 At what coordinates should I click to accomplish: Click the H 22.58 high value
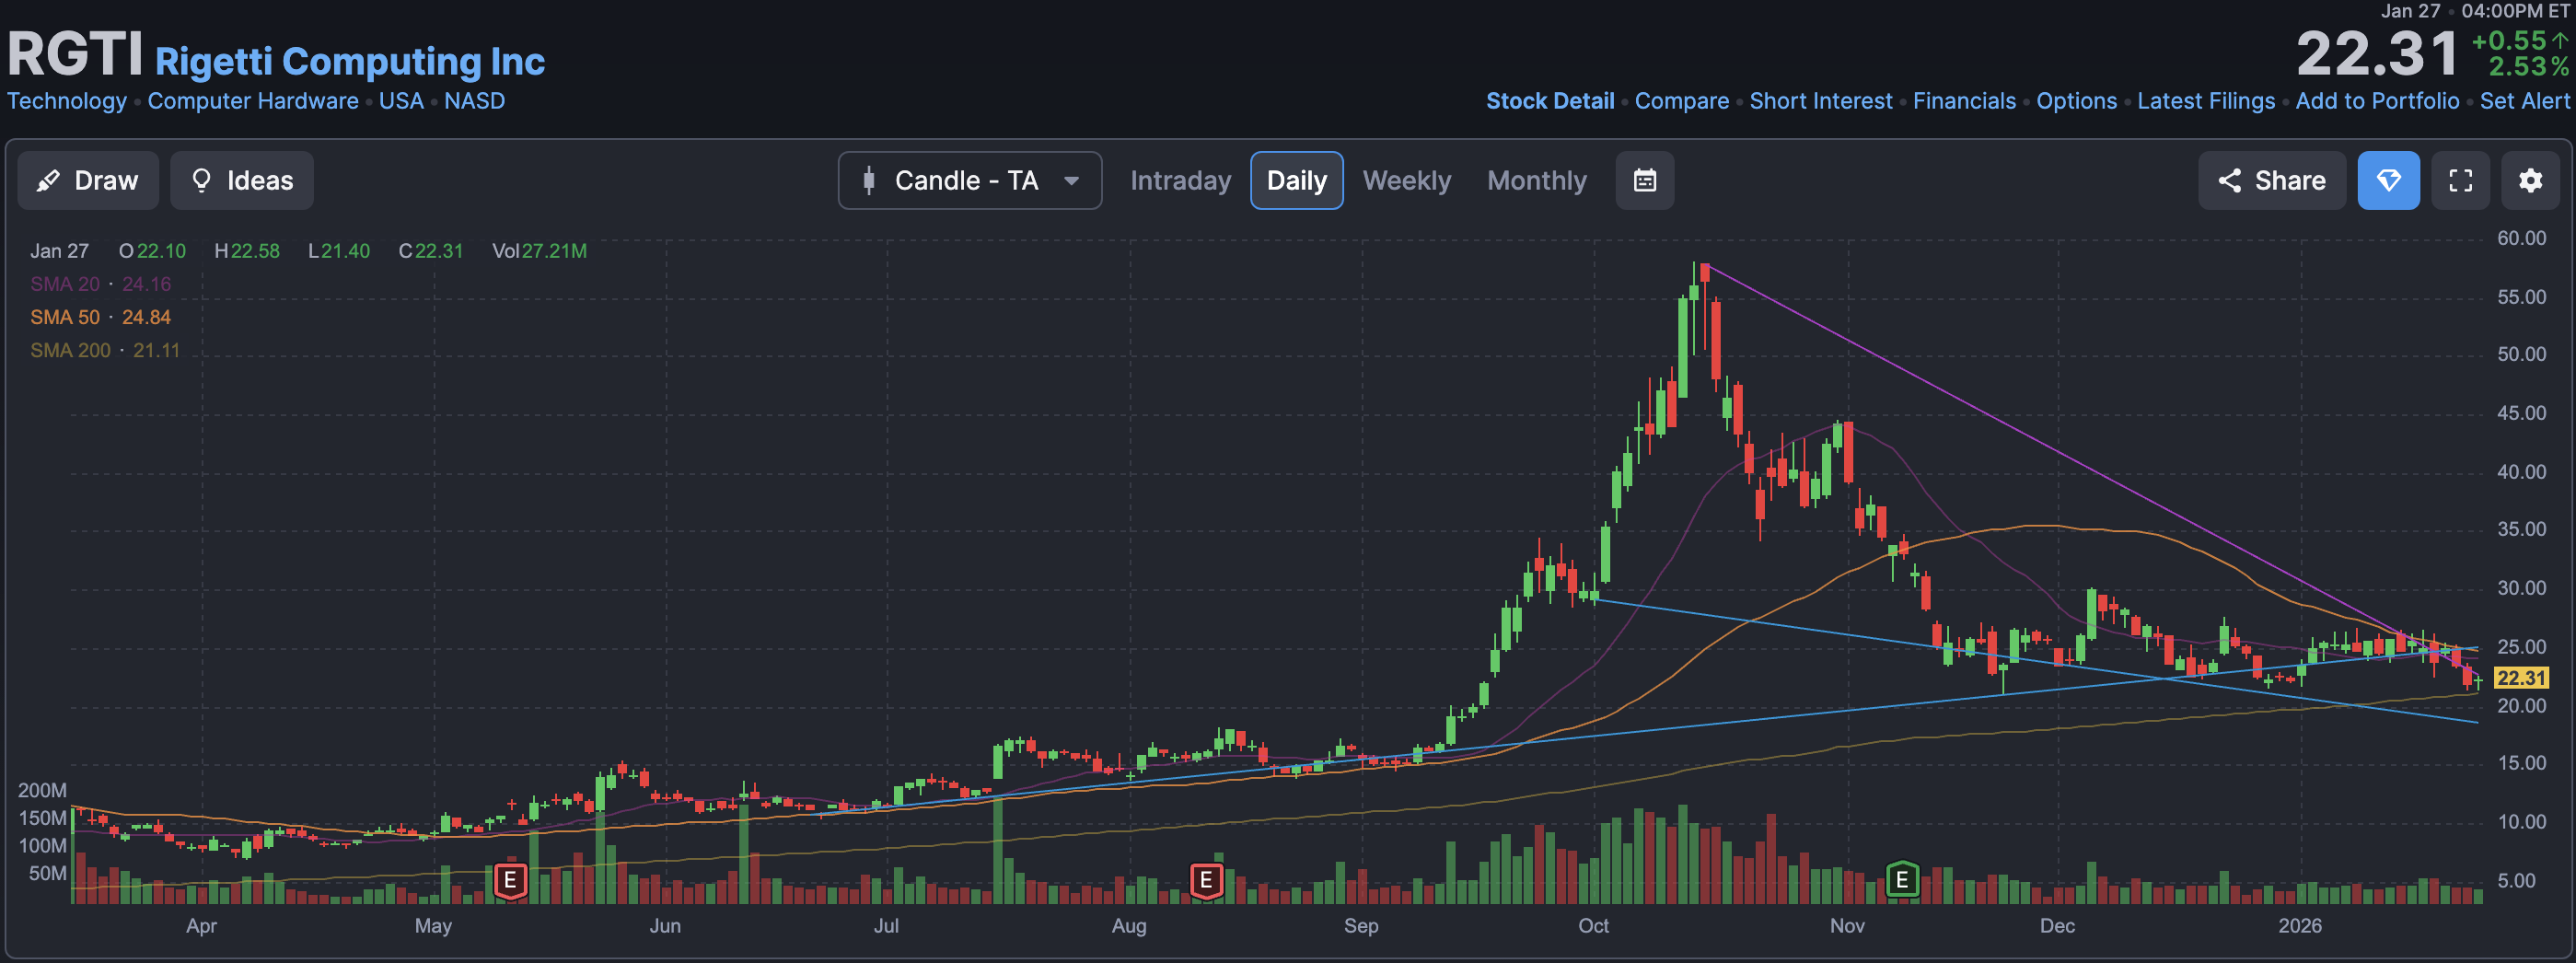pos(247,251)
